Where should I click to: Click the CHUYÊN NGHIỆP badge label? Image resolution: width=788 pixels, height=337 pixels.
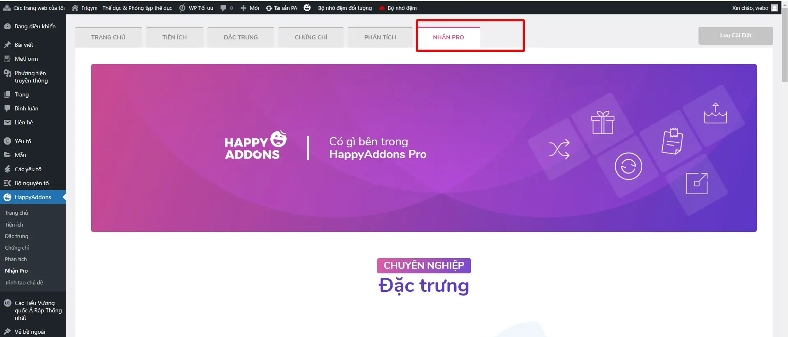tap(424, 266)
